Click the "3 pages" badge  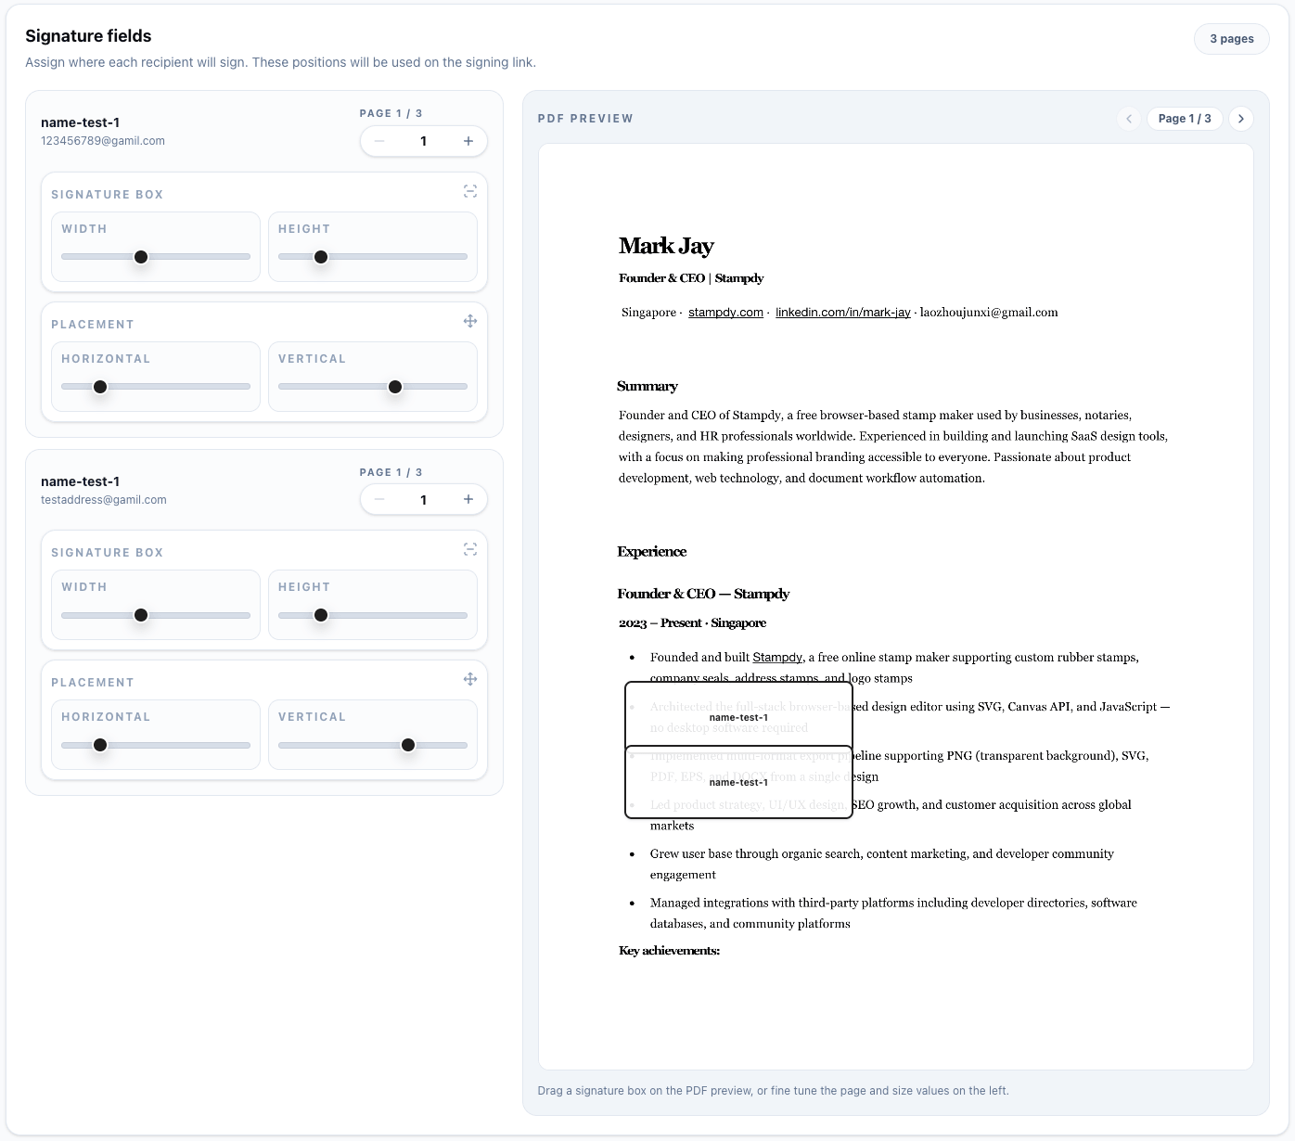click(x=1232, y=39)
